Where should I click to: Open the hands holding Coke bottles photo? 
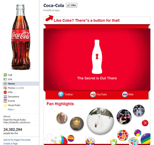click(x=124, y=117)
